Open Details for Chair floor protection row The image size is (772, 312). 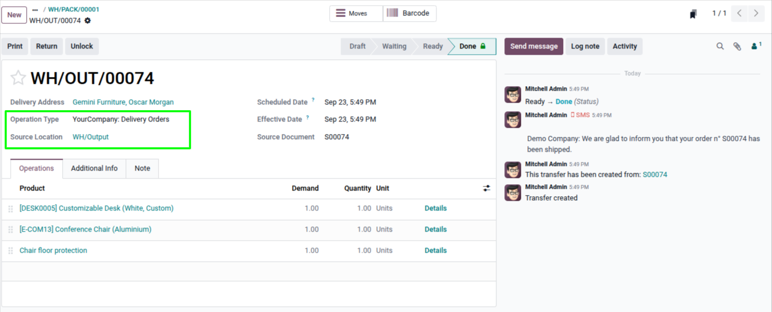435,250
